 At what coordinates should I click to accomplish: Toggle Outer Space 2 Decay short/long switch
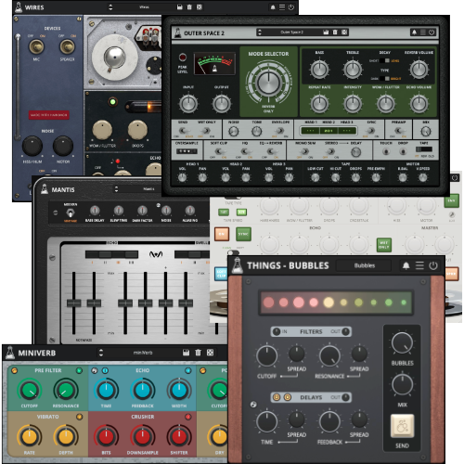pos(384,60)
